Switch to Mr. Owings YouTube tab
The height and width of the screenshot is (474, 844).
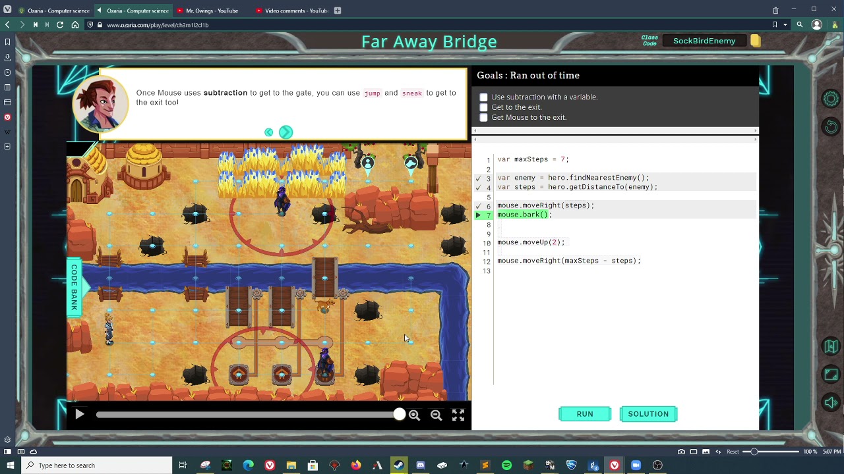pyautogui.click(x=212, y=11)
